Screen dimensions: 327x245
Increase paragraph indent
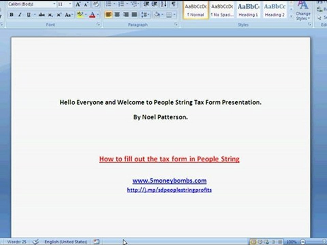pyautogui.click(x=155, y=4)
